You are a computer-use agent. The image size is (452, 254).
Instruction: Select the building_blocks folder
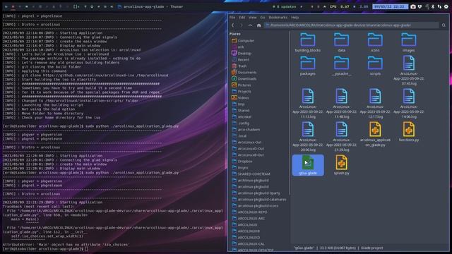308,42
